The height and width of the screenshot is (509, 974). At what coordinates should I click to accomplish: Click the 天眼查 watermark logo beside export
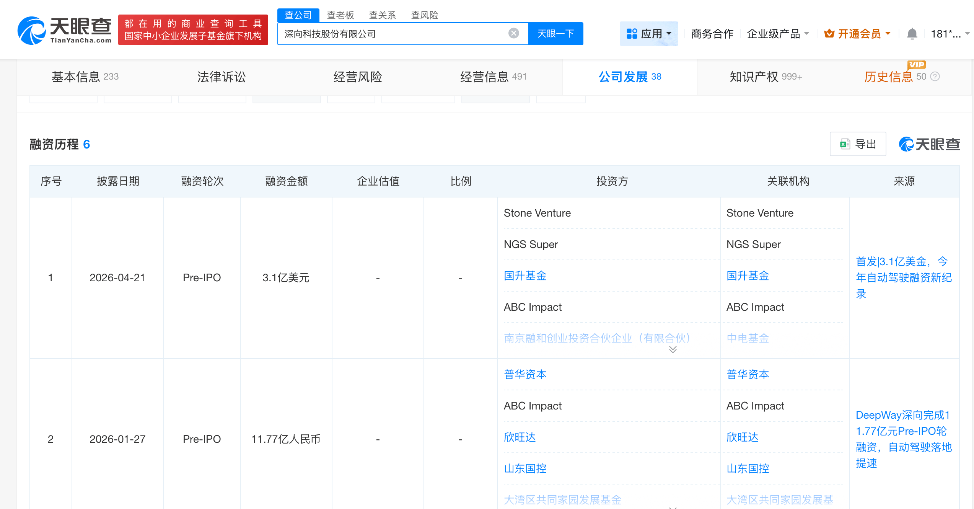[x=929, y=144]
